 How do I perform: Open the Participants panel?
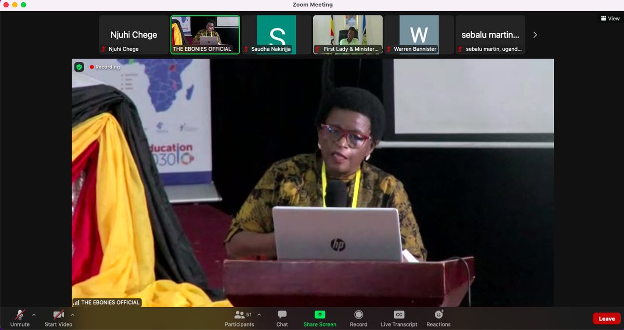(x=239, y=318)
